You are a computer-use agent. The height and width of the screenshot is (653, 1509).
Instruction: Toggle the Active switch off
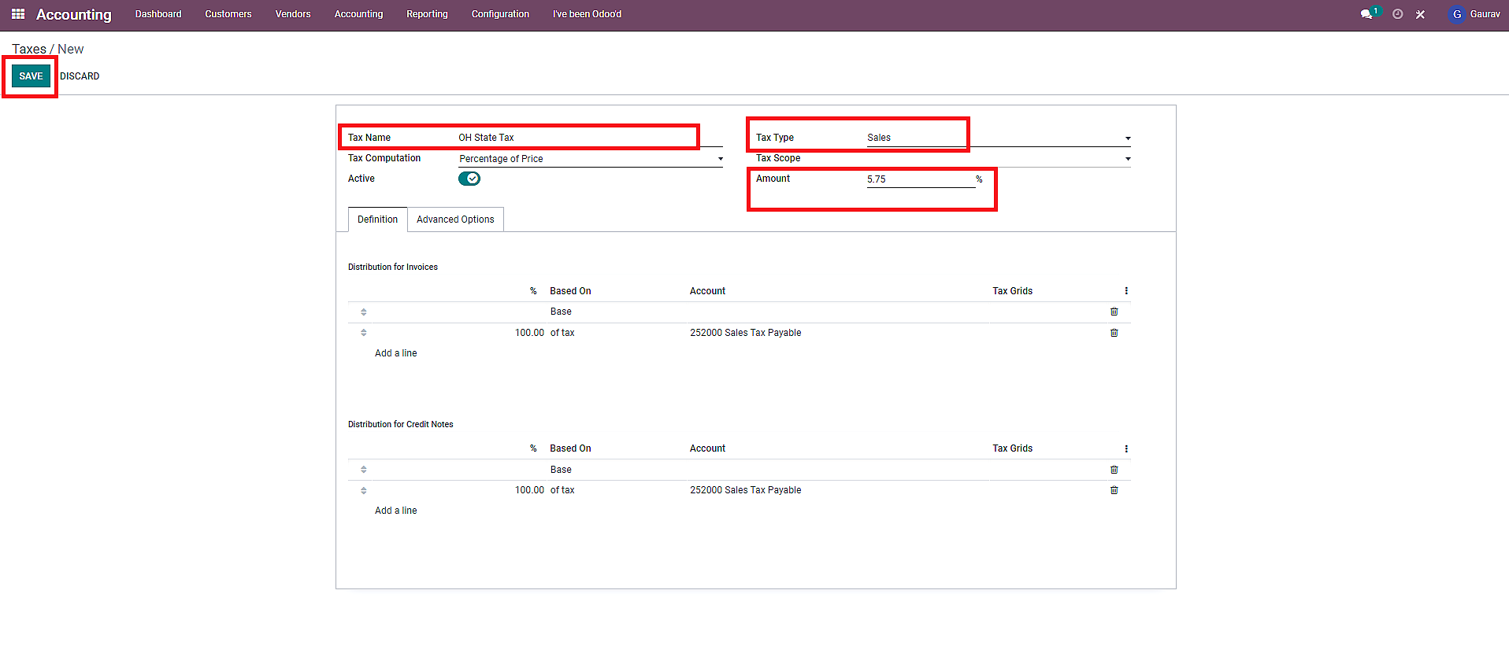(469, 179)
